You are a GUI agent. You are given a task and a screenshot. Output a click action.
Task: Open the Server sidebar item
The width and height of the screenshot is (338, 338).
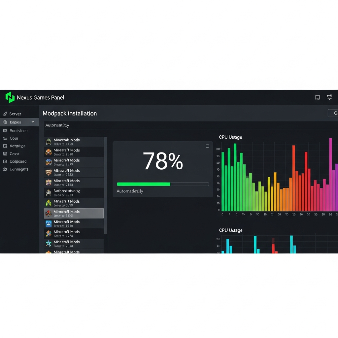tap(15, 114)
